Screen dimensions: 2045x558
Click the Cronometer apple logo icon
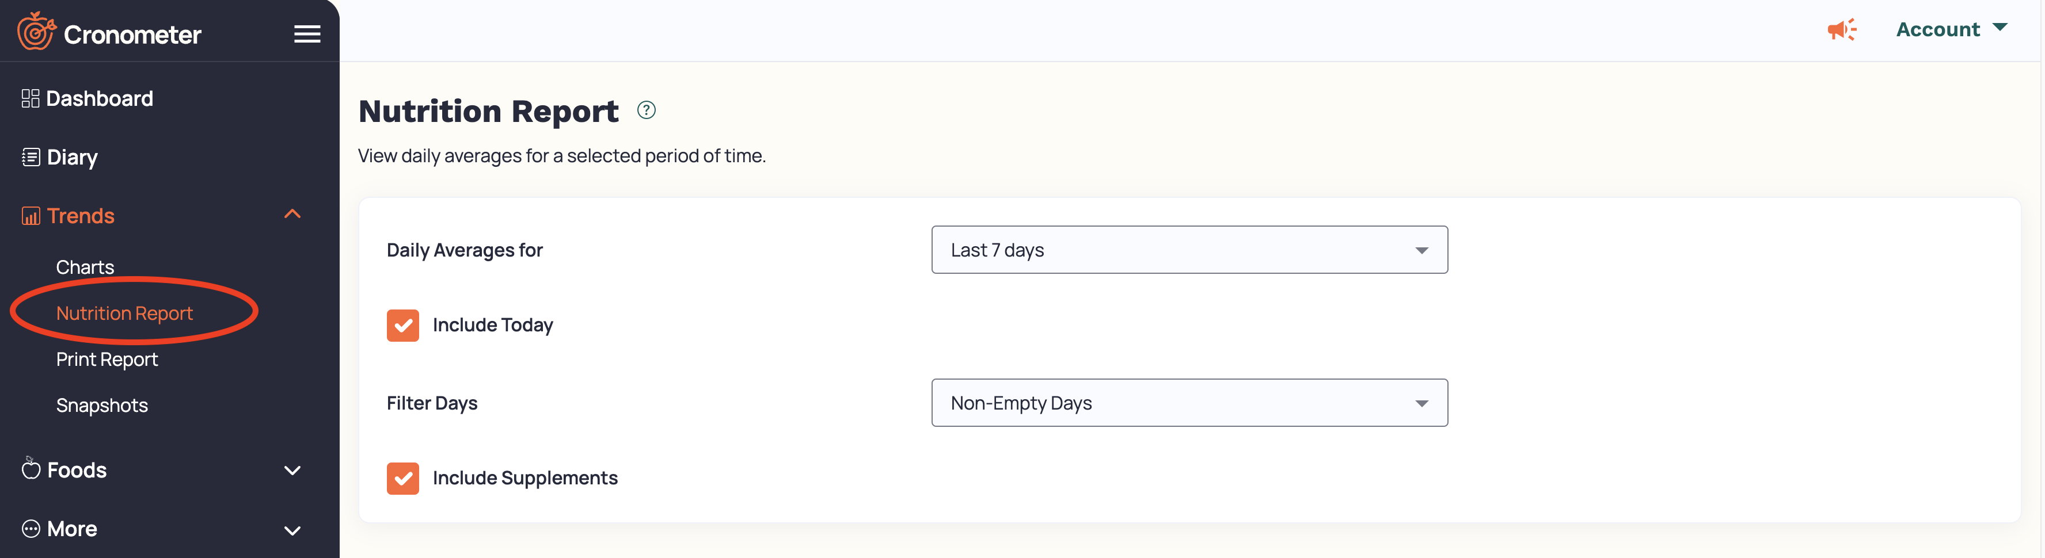(36, 31)
